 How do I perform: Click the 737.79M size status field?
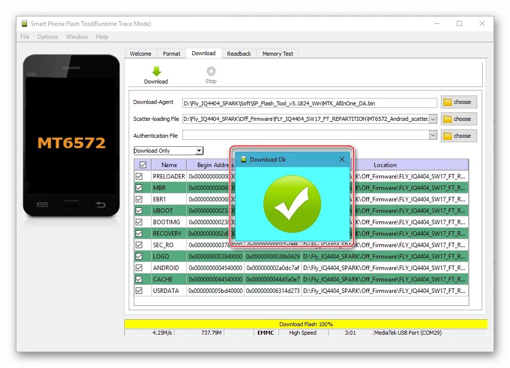click(x=199, y=333)
